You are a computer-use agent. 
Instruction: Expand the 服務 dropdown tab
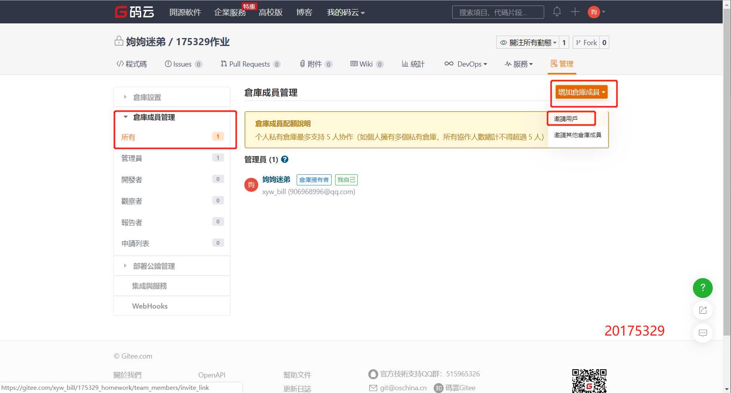click(519, 64)
